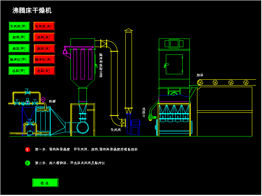Image resolution: width=262 pixels, height=196 pixels.
Task: Click the 加料 label above the conveyor
Action: tap(200, 75)
